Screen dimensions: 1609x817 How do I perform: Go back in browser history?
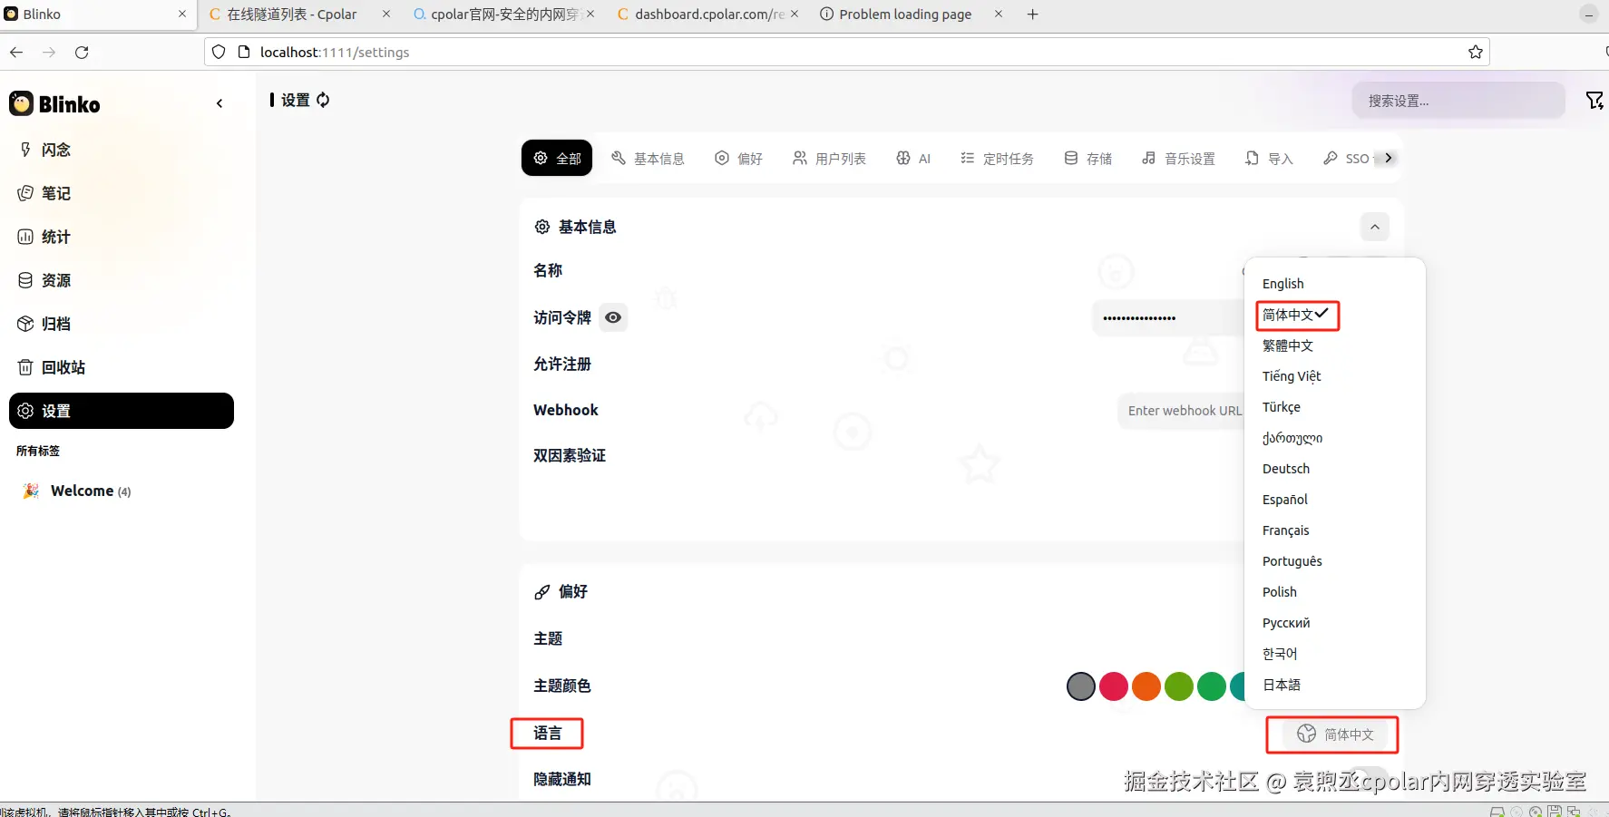(x=16, y=53)
